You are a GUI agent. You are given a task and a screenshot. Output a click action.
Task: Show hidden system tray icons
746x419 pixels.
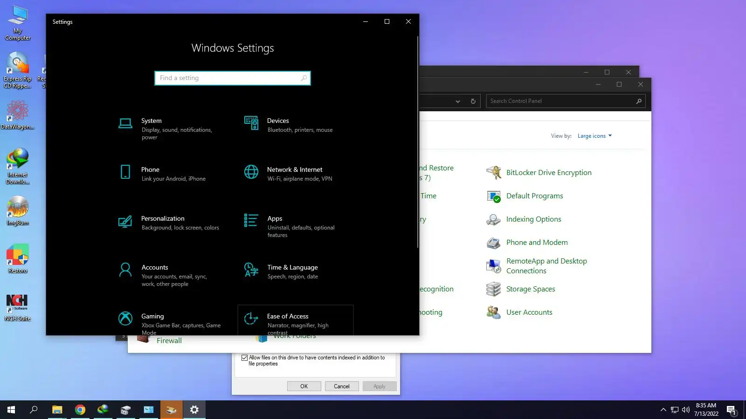tap(663, 410)
